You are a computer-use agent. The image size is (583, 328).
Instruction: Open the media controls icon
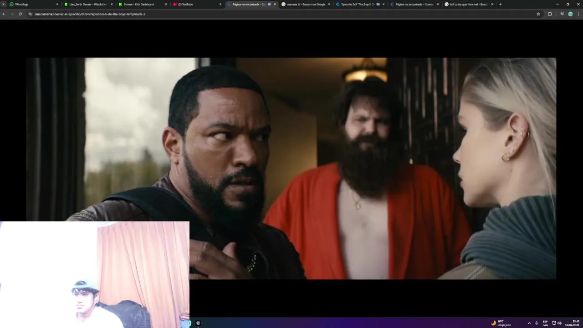(562, 14)
